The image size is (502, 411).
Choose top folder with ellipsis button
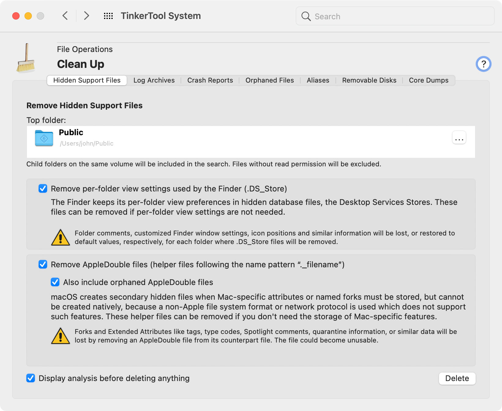pos(459,138)
